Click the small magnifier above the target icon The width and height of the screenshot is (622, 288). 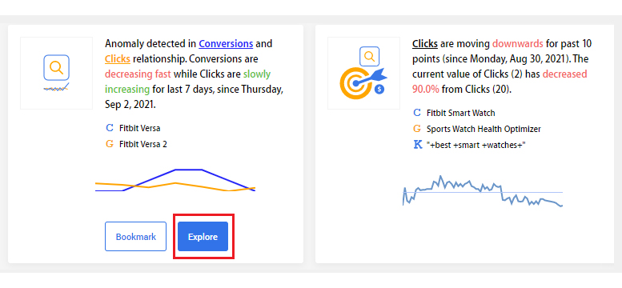pyautogui.click(x=369, y=56)
